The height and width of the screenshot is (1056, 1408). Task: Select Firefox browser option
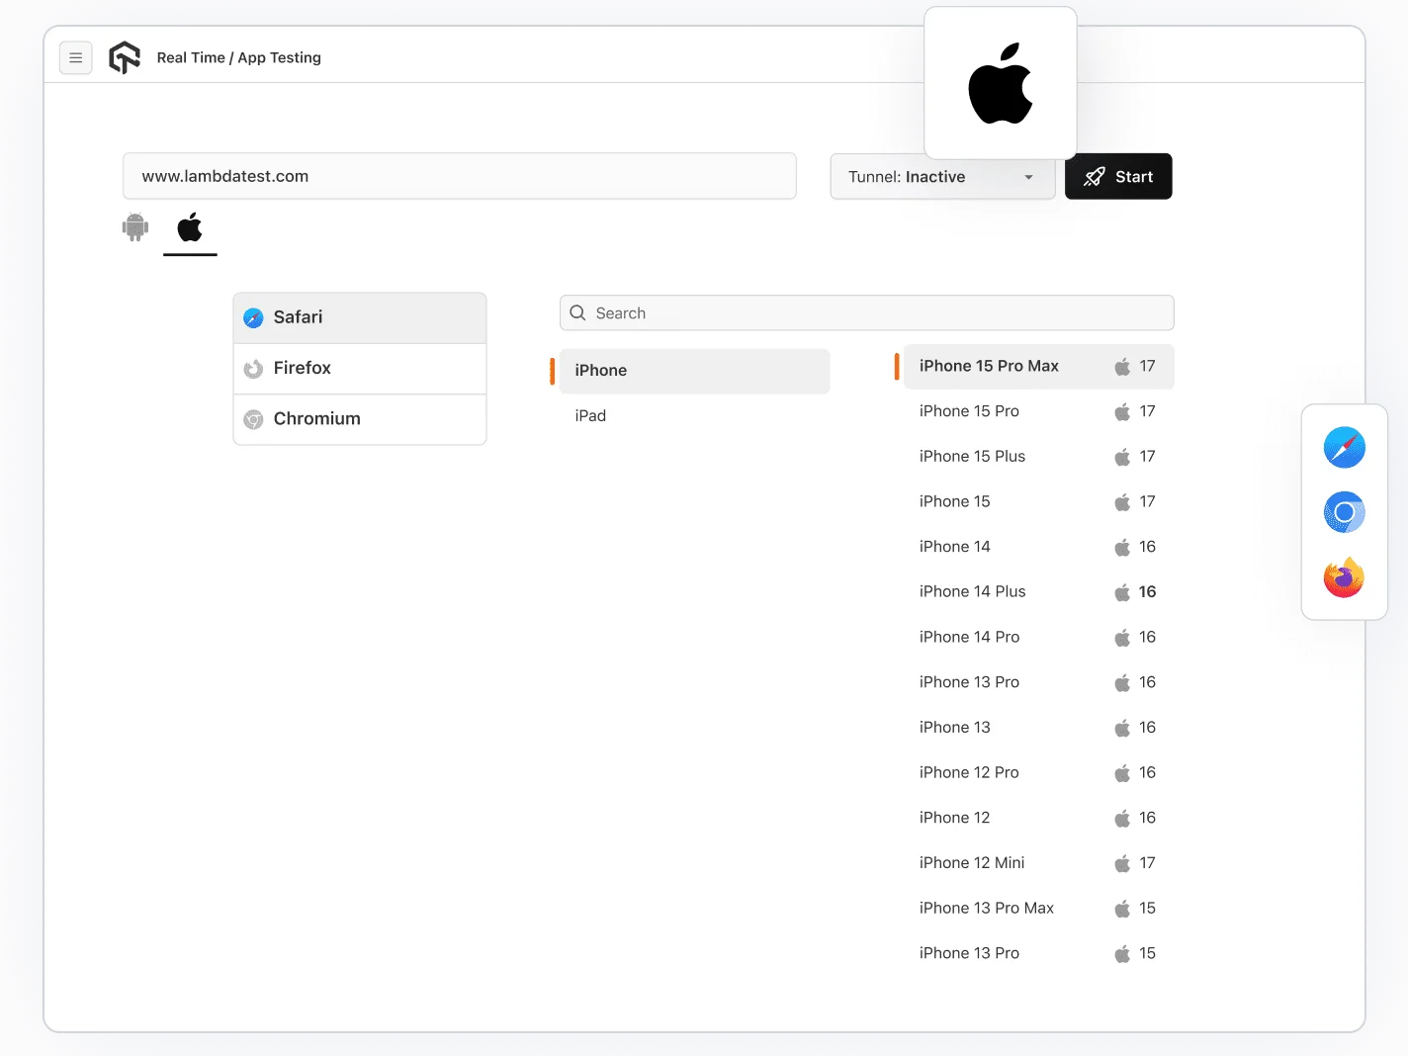coord(359,368)
